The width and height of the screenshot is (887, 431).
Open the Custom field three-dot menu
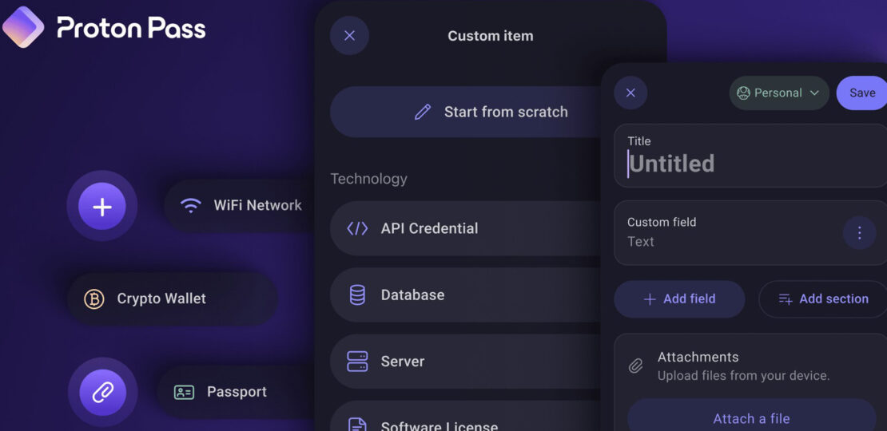tap(859, 233)
